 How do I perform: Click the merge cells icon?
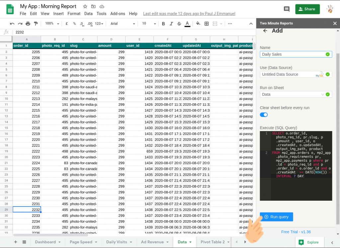click(215, 24)
